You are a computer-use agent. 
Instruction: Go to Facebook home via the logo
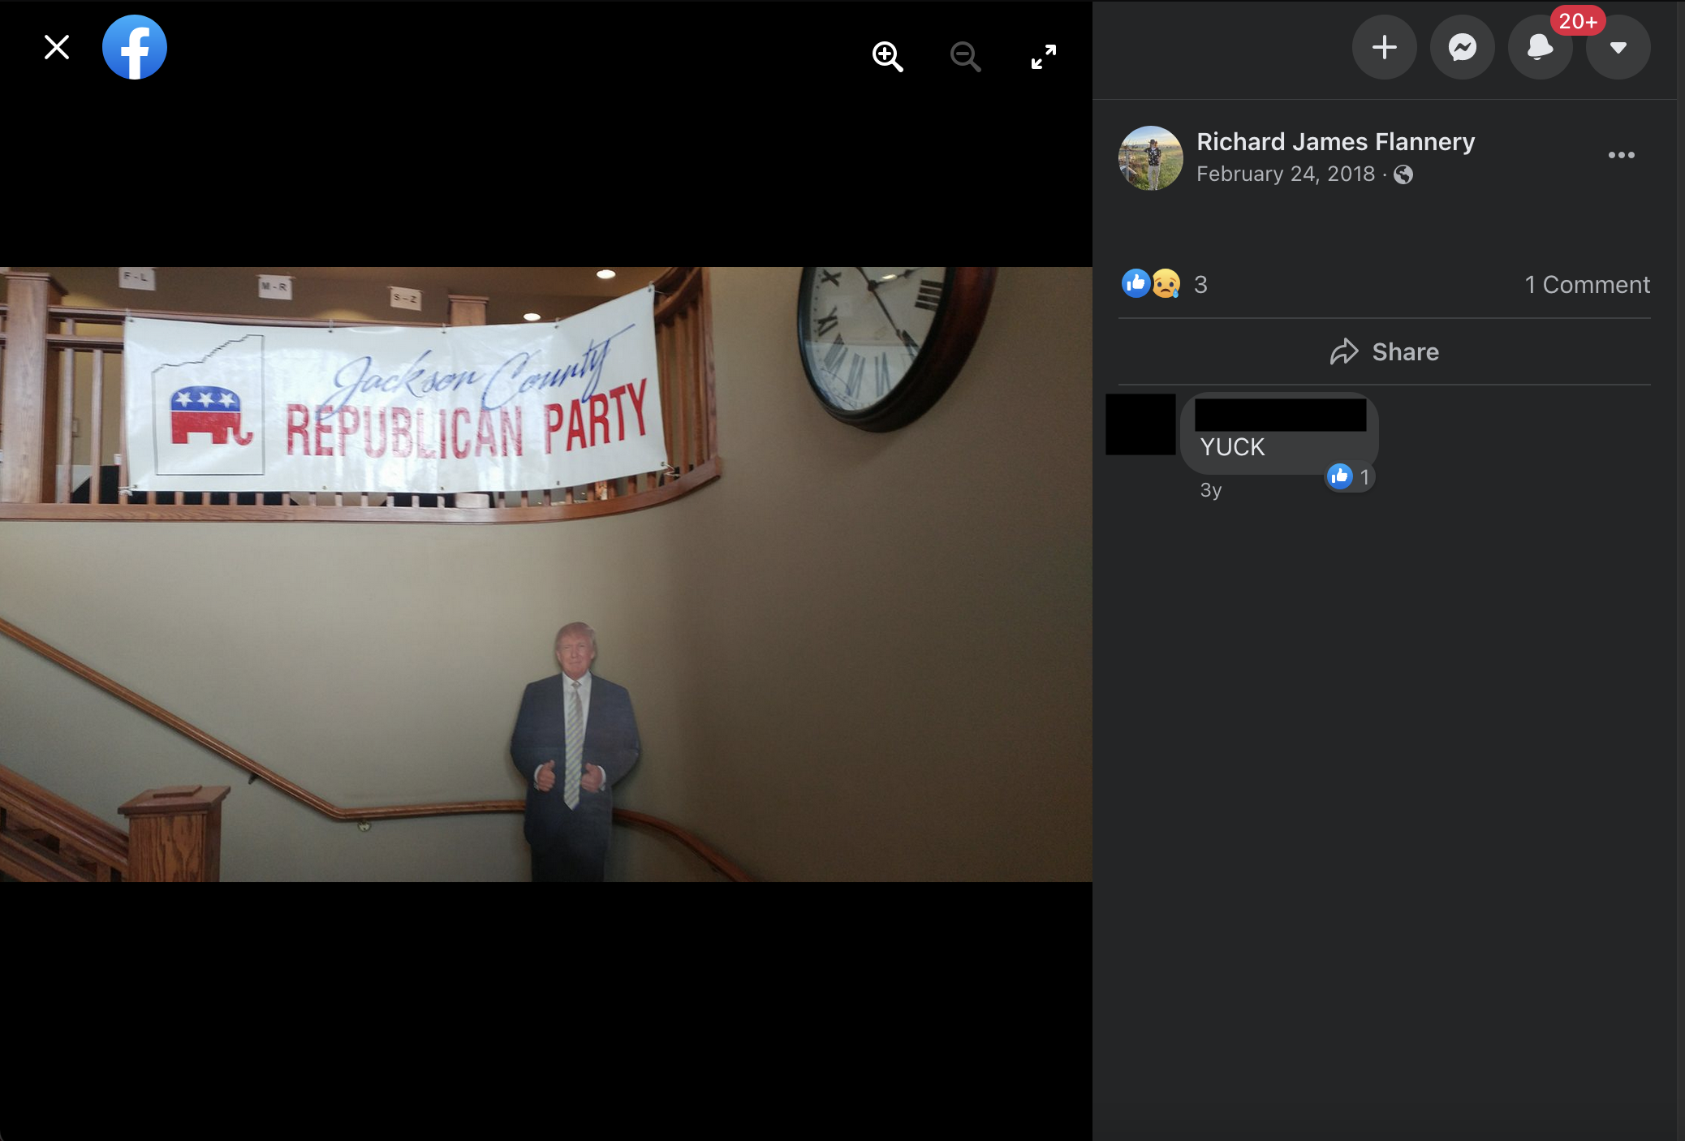click(x=135, y=47)
